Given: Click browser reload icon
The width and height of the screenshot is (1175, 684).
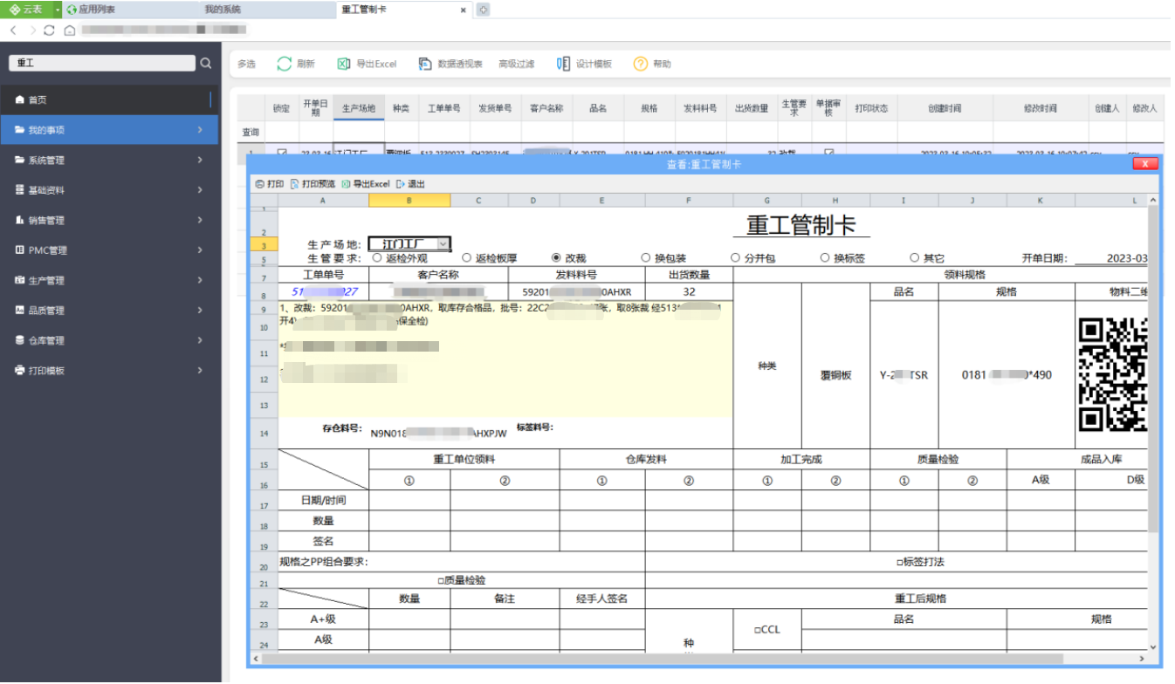Looking at the screenshot, I should [50, 30].
